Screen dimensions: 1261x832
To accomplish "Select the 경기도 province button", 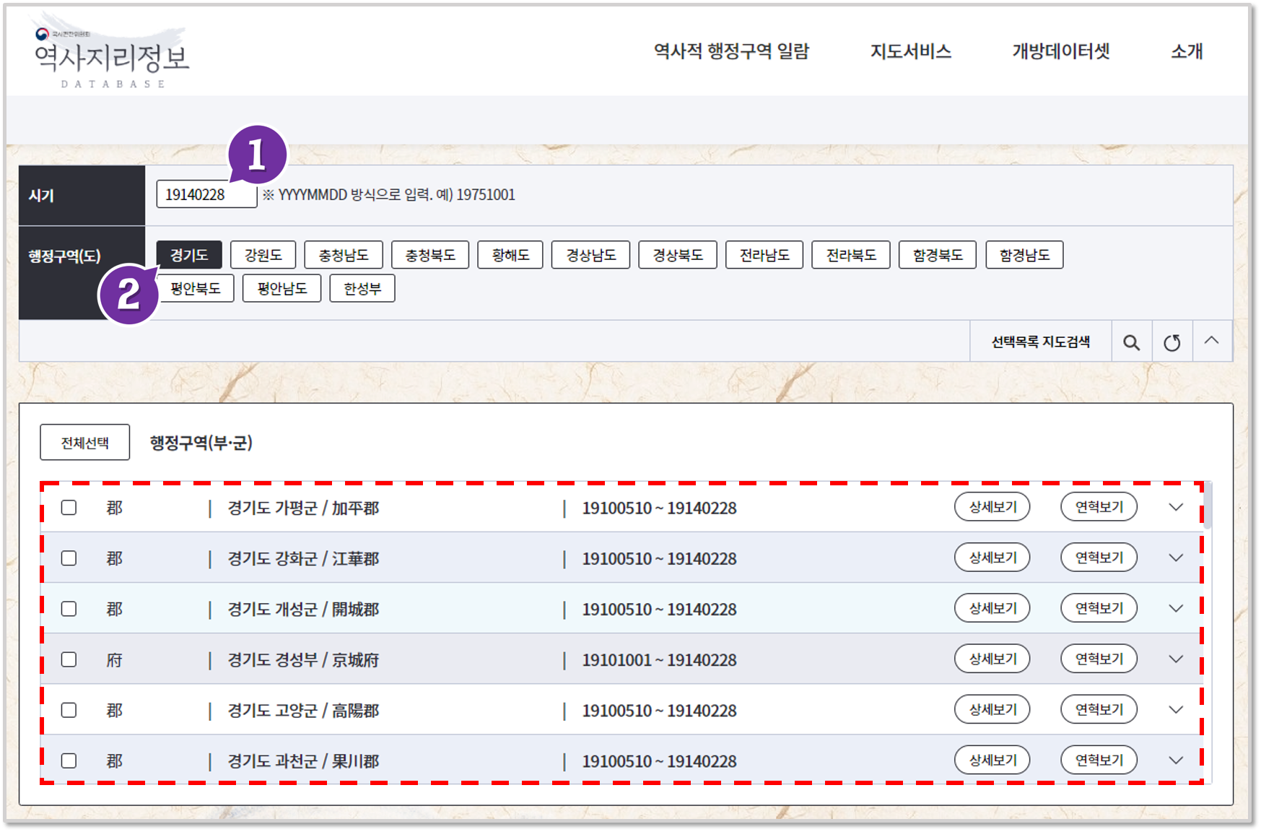I will coord(189,255).
